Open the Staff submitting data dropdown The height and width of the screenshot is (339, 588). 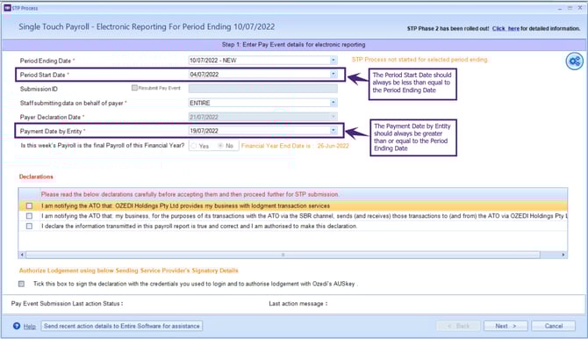click(333, 103)
